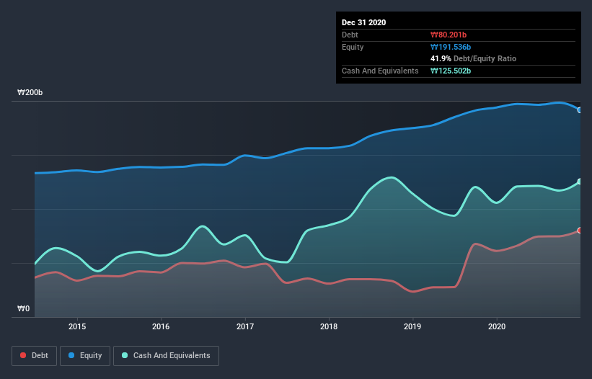
Task: Select the 2019 x-axis label
Action: [x=412, y=326]
